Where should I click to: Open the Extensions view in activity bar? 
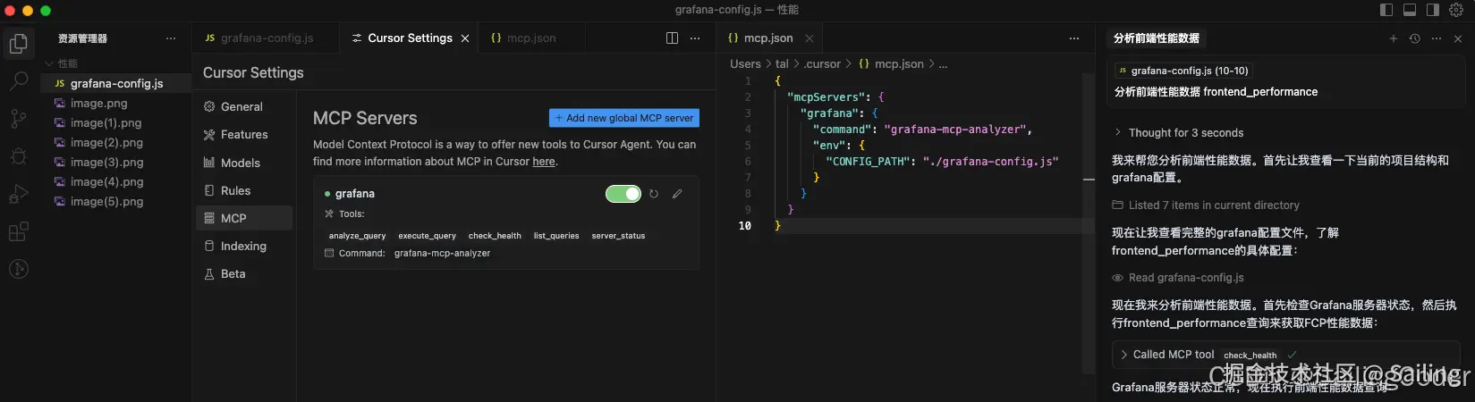tap(18, 232)
